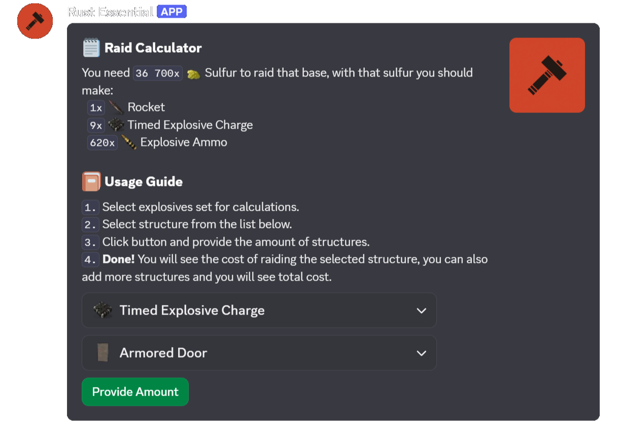Click the Explosive Ammo icon in the list
Image resolution: width=617 pixels, height=424 pixels.
(x=129, y=142)
